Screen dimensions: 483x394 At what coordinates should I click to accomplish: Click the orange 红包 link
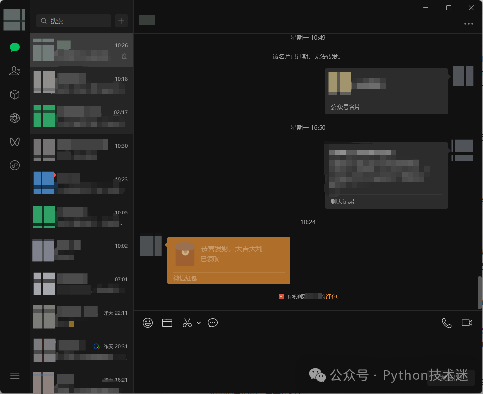pos(331,297)
